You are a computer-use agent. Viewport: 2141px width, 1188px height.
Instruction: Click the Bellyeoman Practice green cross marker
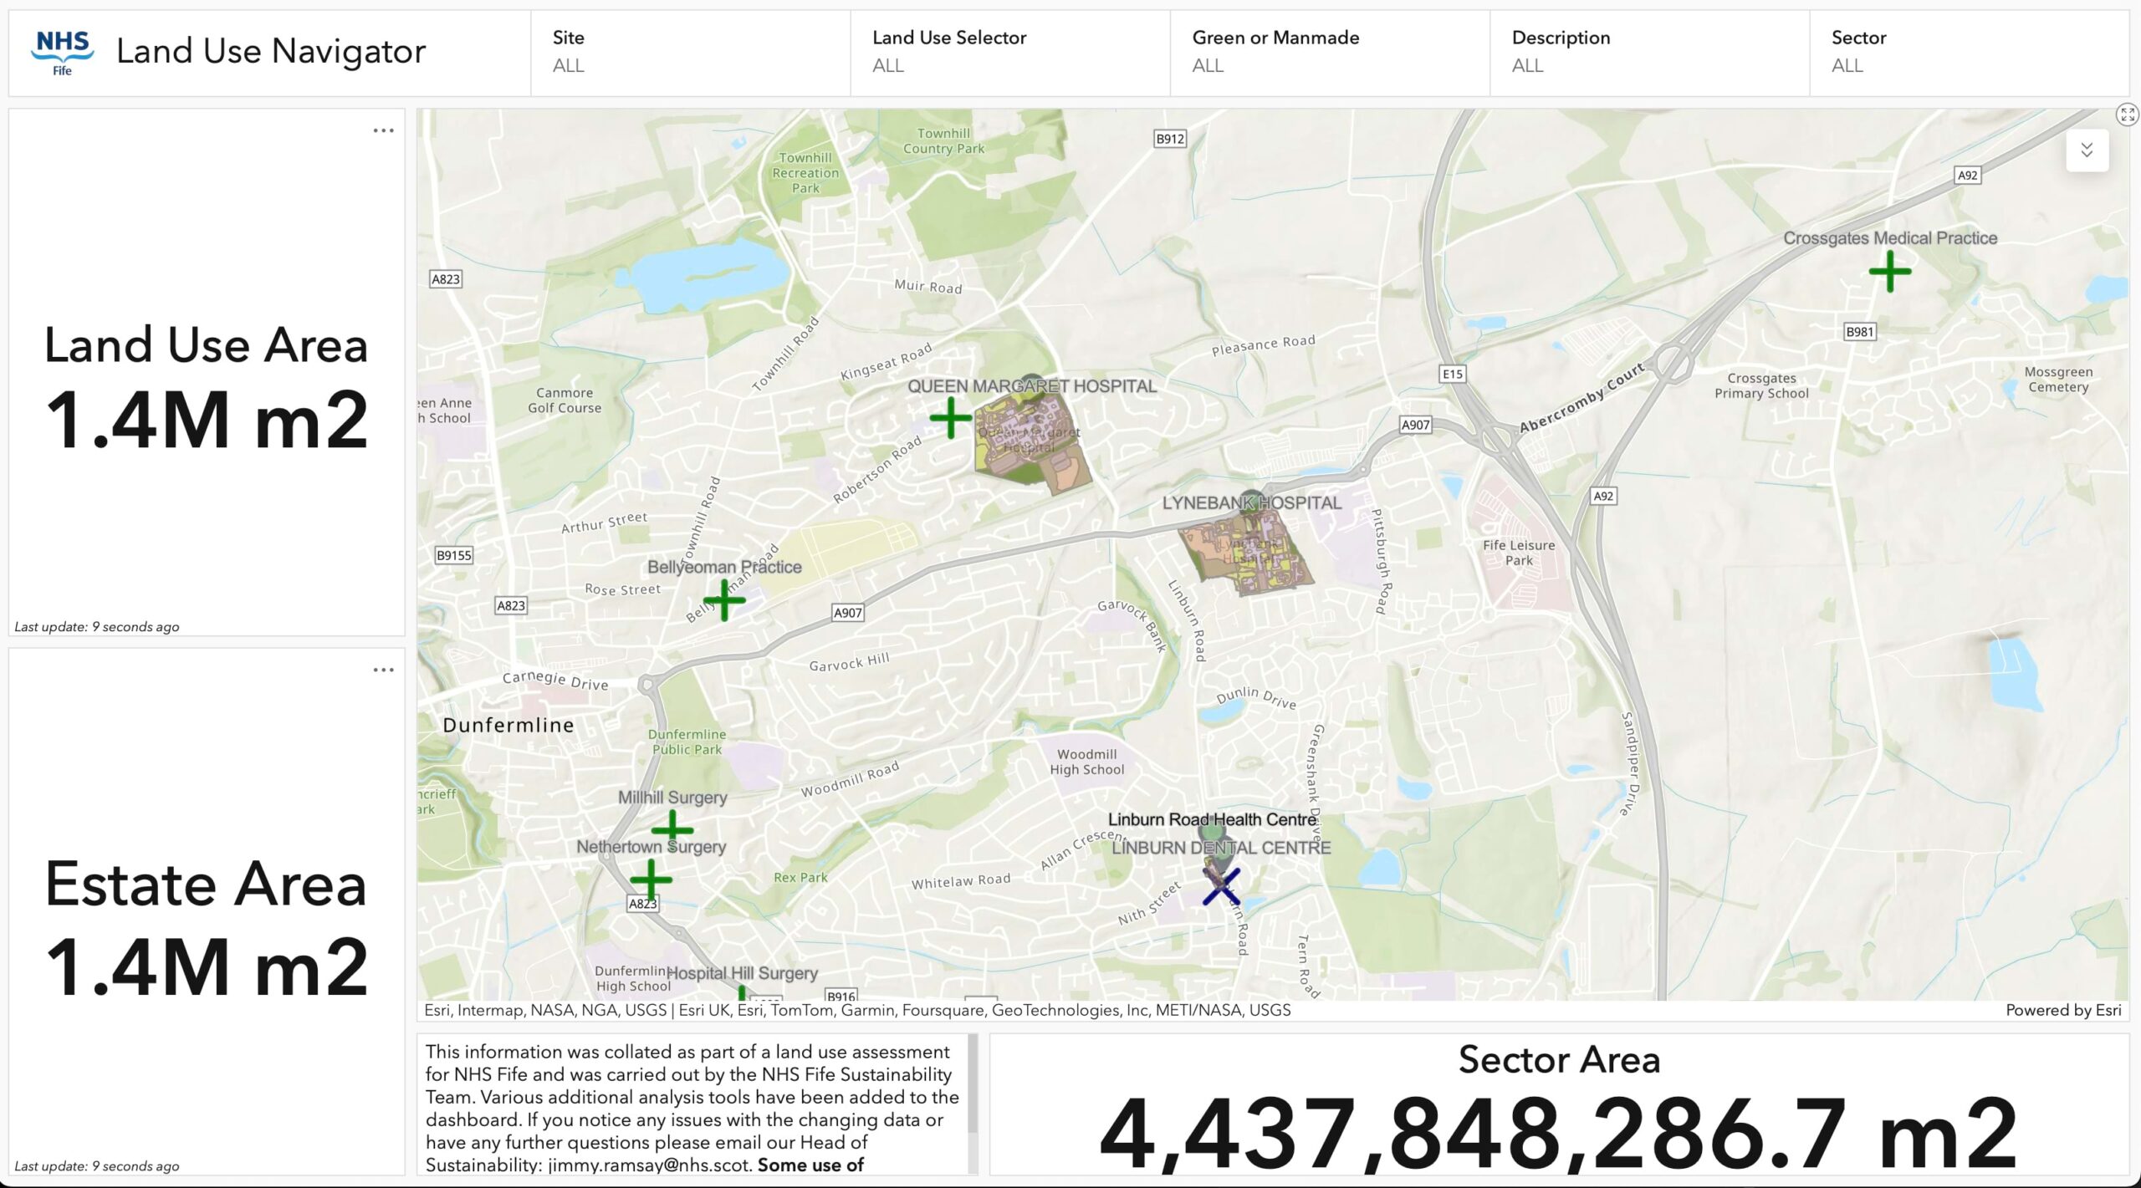tap(724, 599)
